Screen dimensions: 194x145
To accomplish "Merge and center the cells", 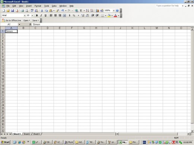I will (64, 16).
